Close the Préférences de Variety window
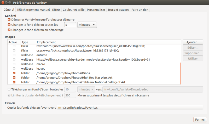The width and height of the screenshot is (209, 124). tap(3, 2)
